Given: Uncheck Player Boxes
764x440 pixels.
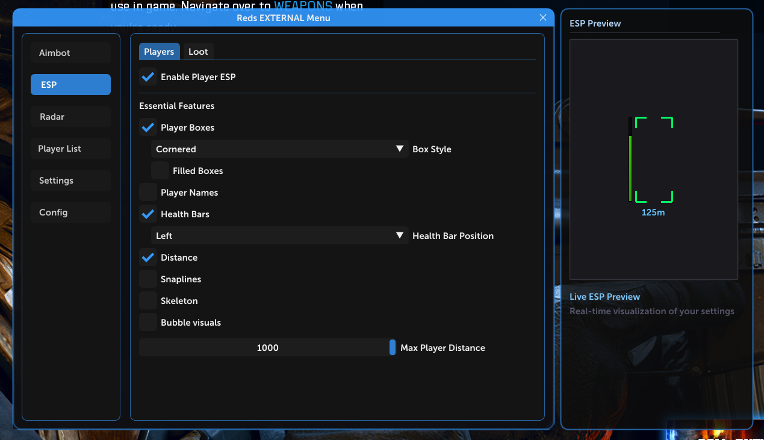Looking at the screenshot, I should [148, 127].
